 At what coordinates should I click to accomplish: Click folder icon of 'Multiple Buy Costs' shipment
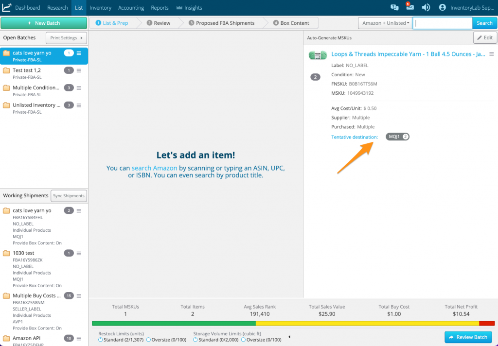[x=6, y=295]
